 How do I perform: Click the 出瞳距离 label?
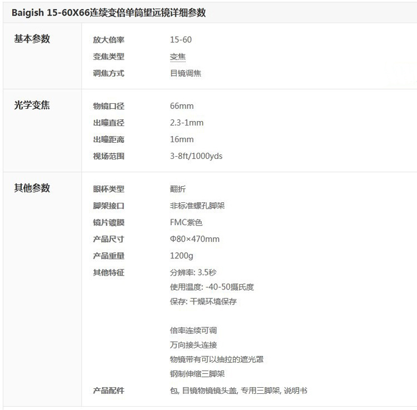[x=108, y=139]
